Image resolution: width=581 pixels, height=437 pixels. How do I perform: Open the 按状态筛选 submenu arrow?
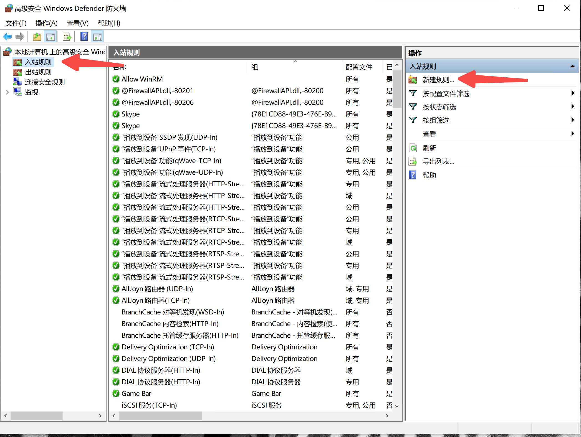(573, 107)
